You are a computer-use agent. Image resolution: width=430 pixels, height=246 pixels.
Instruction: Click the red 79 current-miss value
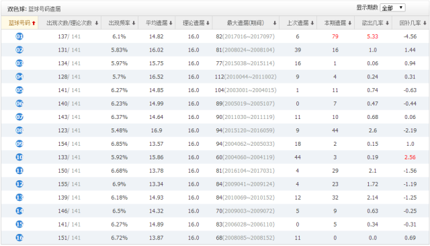coord(335,36)
